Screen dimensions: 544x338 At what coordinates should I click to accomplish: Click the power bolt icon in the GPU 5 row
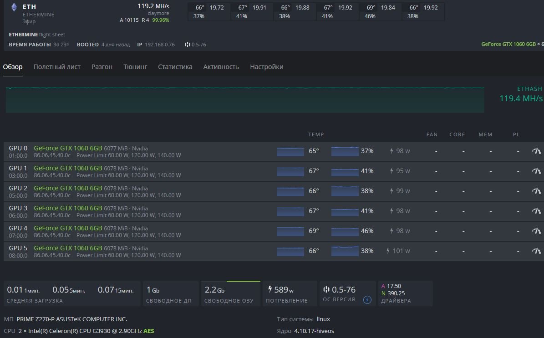coord(388,251)
